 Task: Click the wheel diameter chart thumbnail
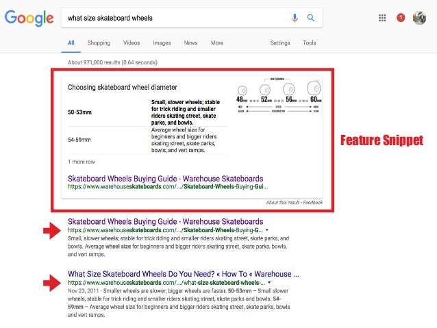tap(279, 95)
